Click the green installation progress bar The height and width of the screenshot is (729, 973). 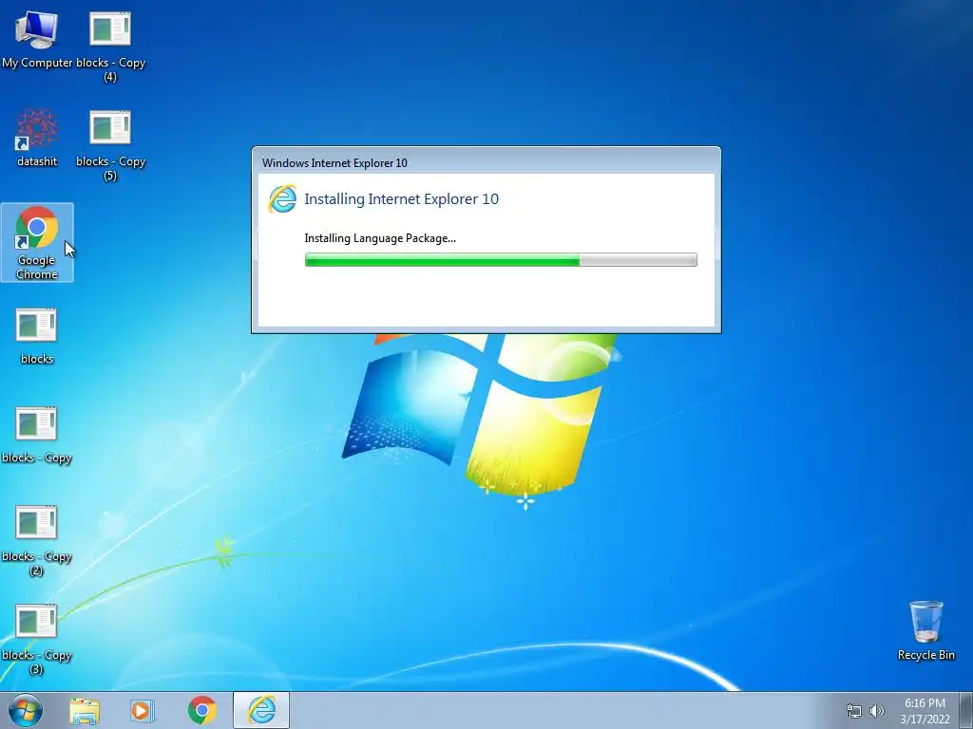pyautogui.click(x=501, y=260)
